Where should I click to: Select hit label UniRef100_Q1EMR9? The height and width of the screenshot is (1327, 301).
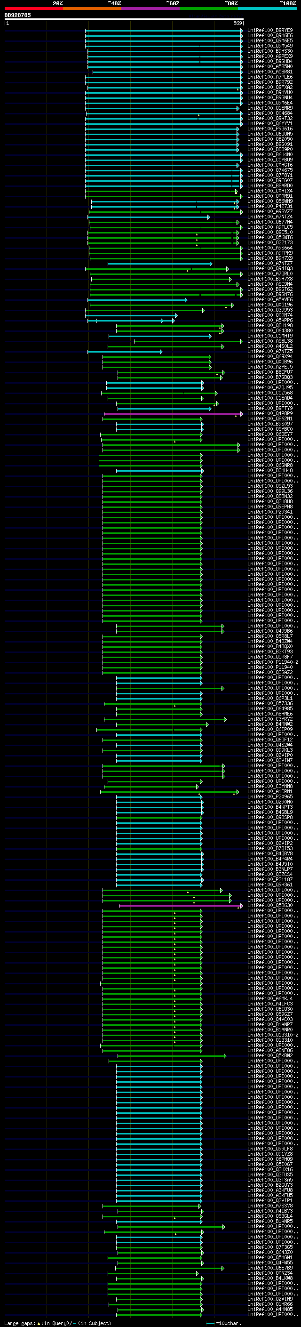(270, 108)
